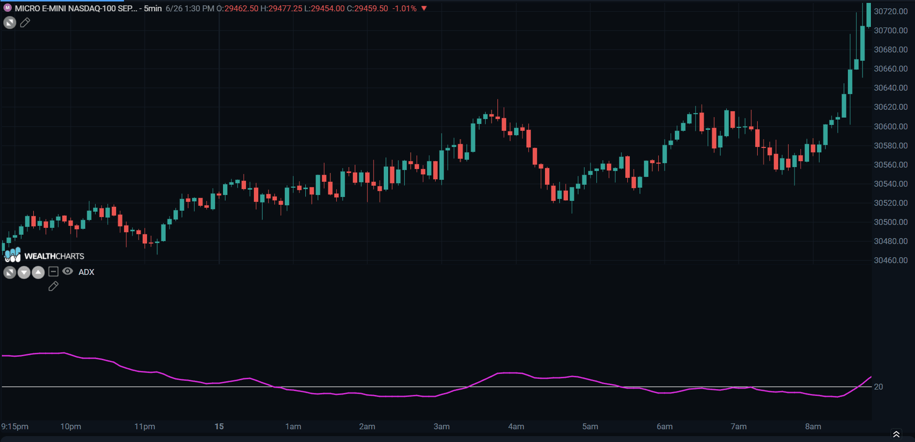The height and width of the screenshot is (442, 915).
Task: Maximize the ADX indicator pane
Action: click(x=10, y=272)
